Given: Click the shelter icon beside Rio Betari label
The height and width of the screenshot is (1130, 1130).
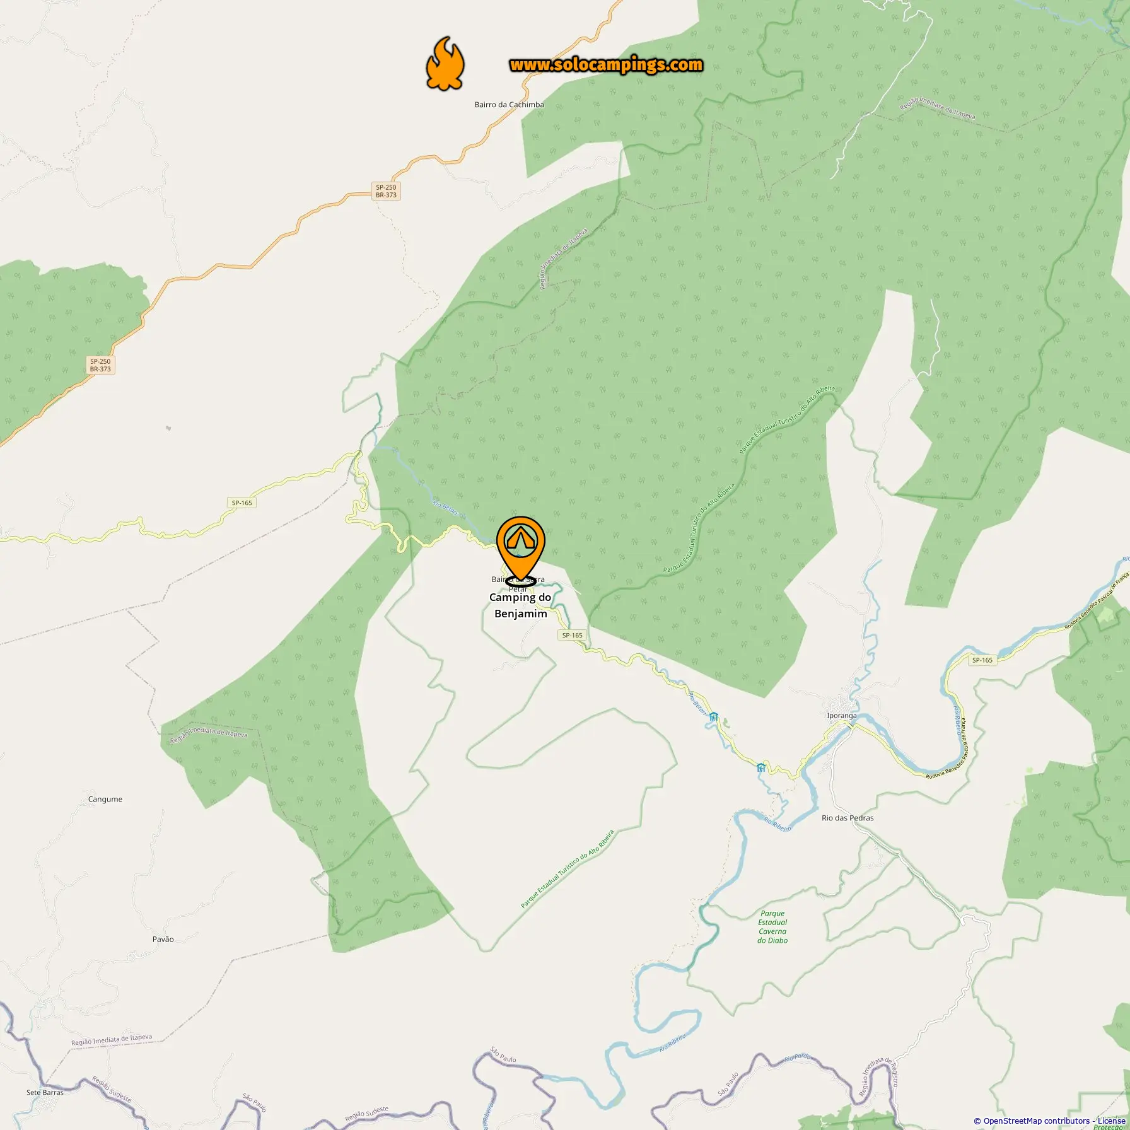Looking at the screenshot, I should click(x=713, y=717).
